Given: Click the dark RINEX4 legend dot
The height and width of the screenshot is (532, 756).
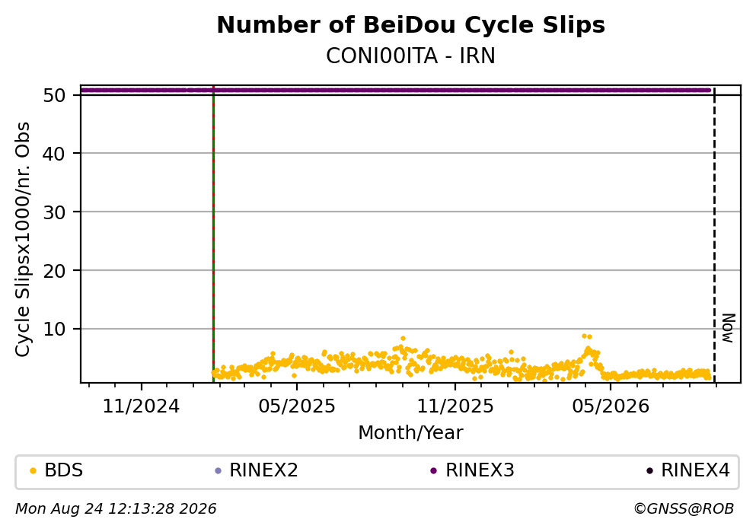Looking at the screenshot, I should 649,471.
